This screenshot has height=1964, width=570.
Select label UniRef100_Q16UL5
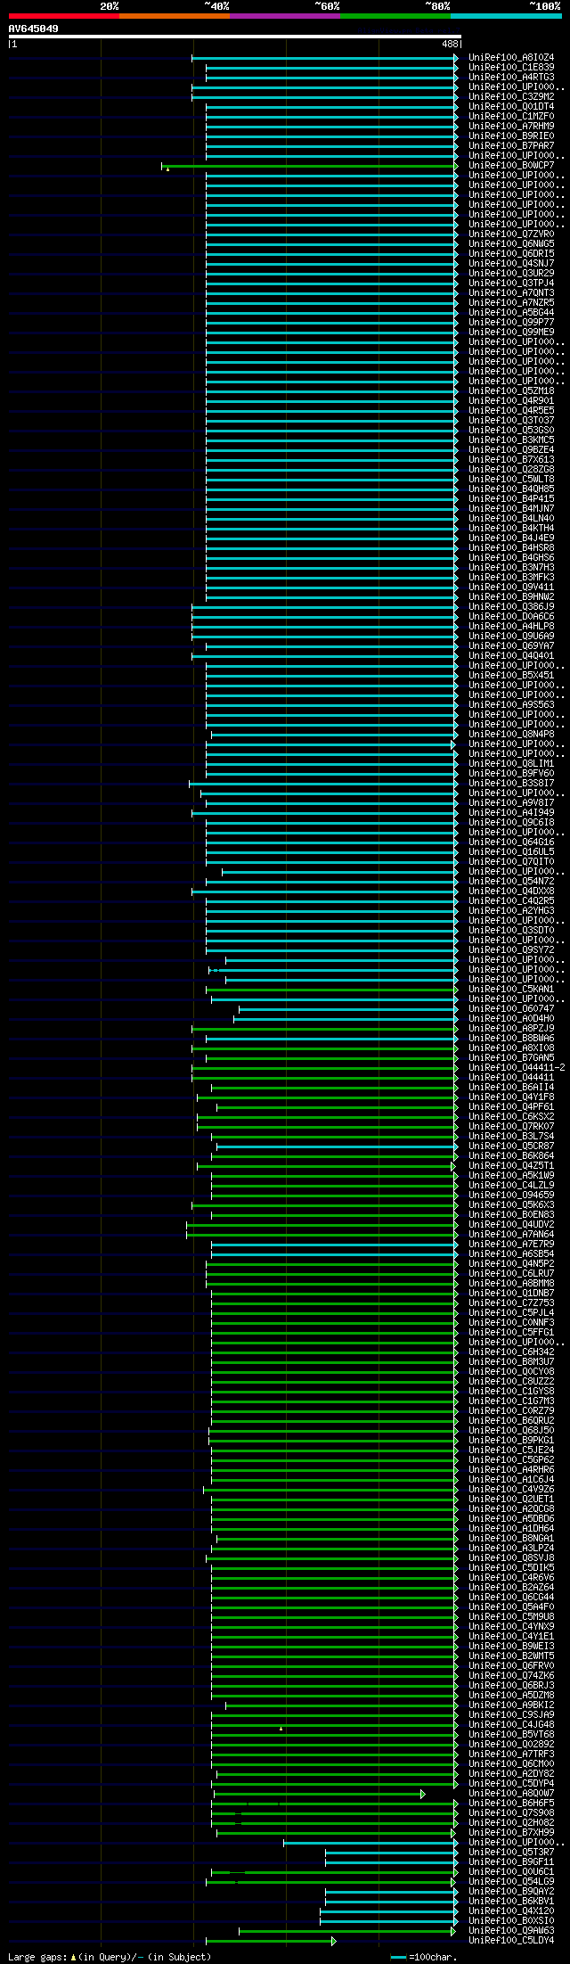tap(511, 851)
